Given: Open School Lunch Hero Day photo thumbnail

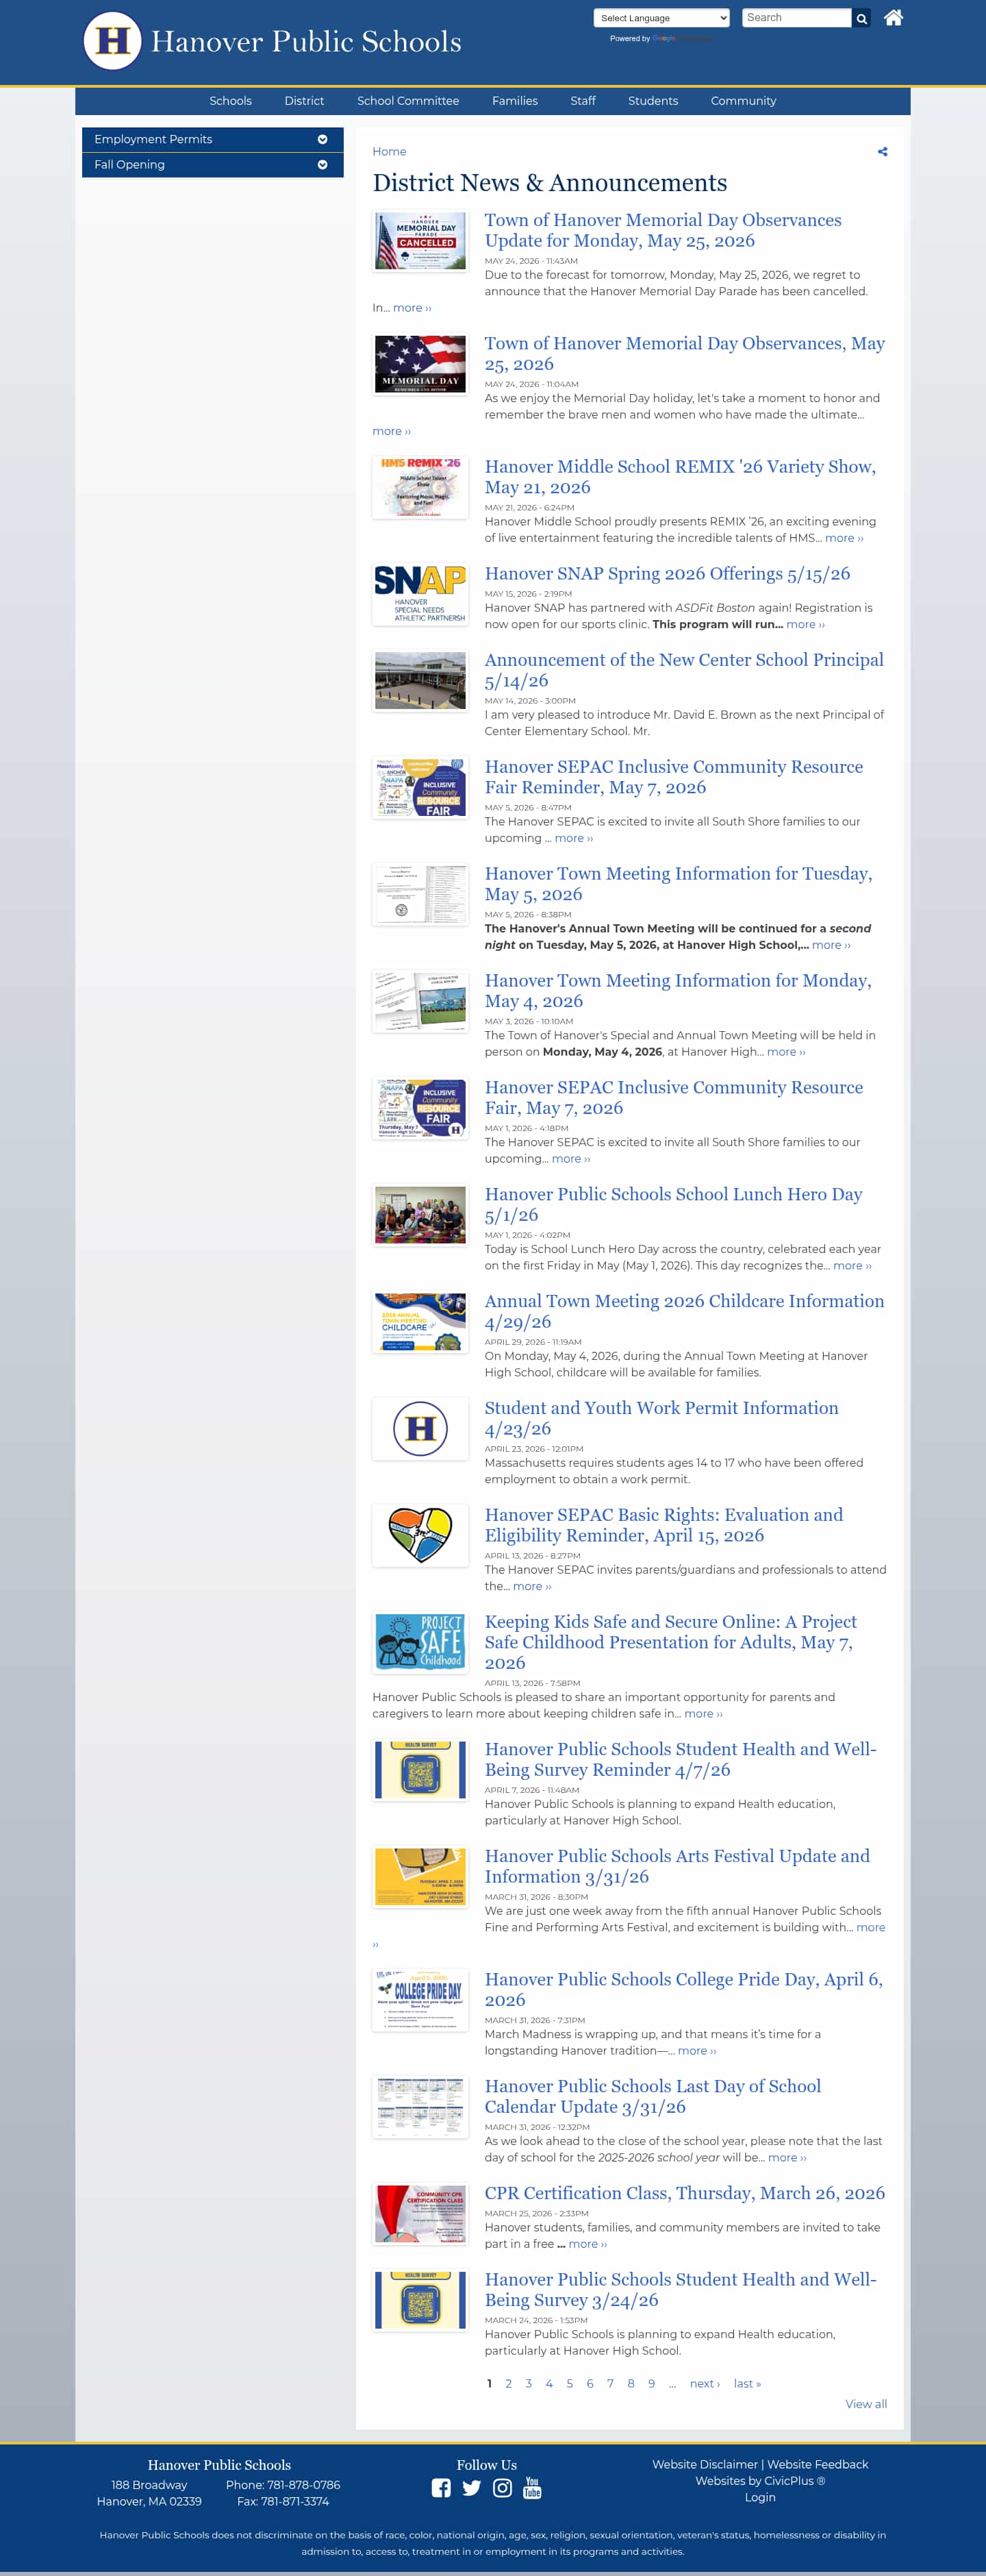Looking at the screenshot, I should (x=420, y=1215).
